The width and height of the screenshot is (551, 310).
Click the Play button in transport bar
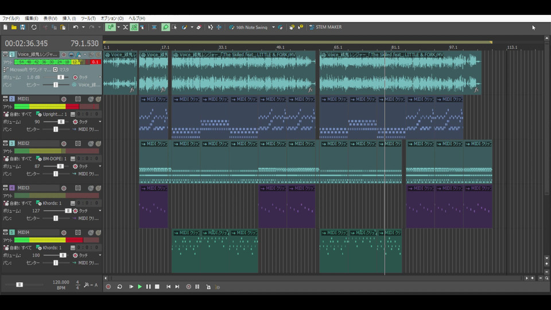139,286
